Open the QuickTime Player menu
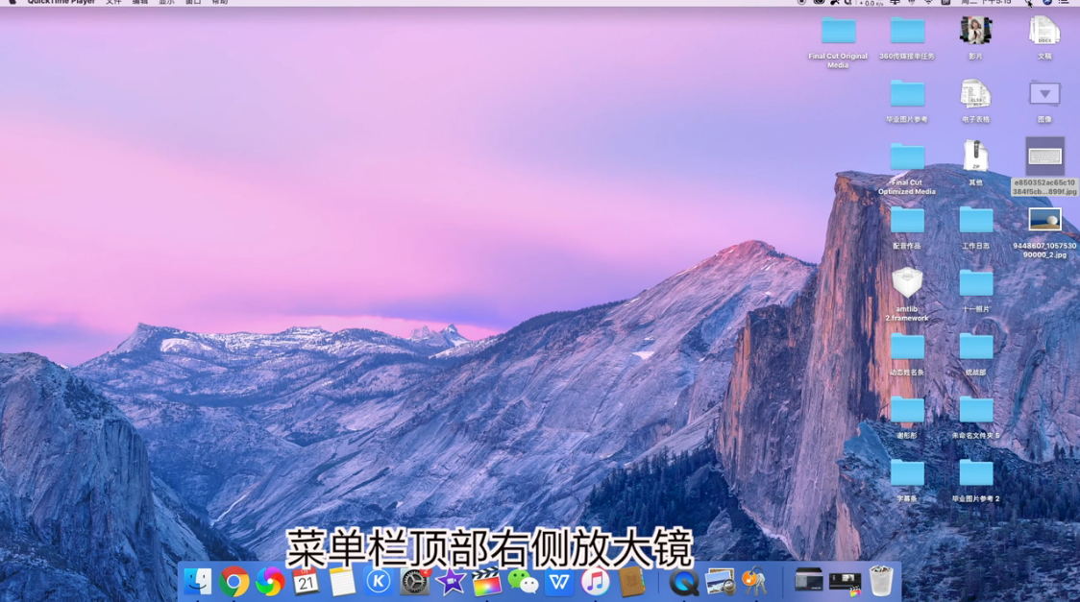The width and height of the screenshot is (1080, 602). coord(61,2)
